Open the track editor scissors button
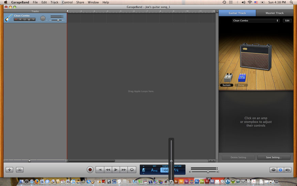Viewport: 297px width, 186px height. point(20,170)
